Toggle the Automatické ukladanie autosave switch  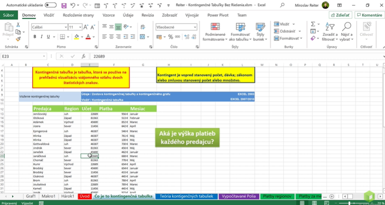(51, 5)
